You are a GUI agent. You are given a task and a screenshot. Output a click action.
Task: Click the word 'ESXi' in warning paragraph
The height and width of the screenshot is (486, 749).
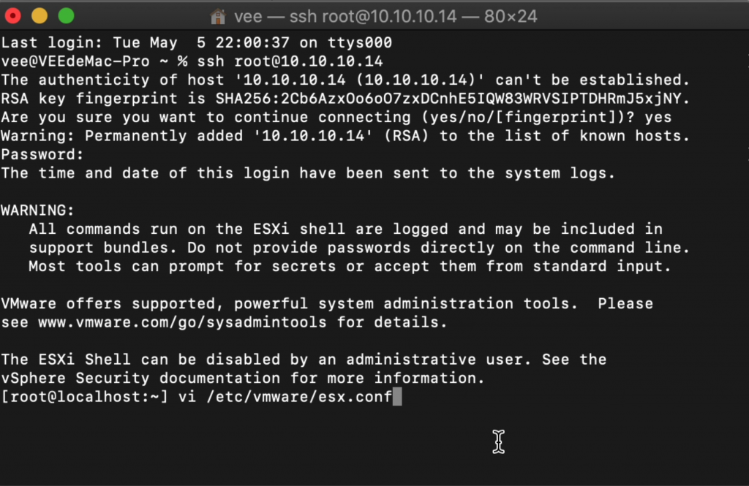click(271, 229)
